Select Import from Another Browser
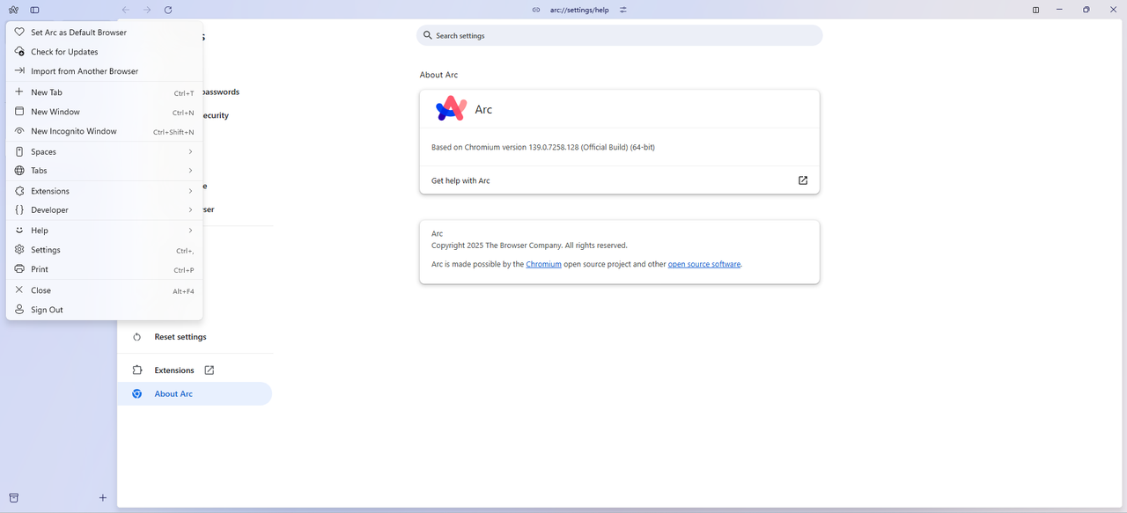Image resolution: width=1127 pixels, height=513 pixels. tap(105, 70)
